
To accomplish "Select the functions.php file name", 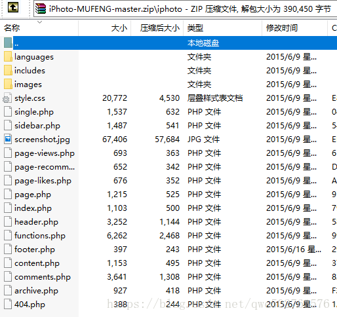I will tap(40, 236).
